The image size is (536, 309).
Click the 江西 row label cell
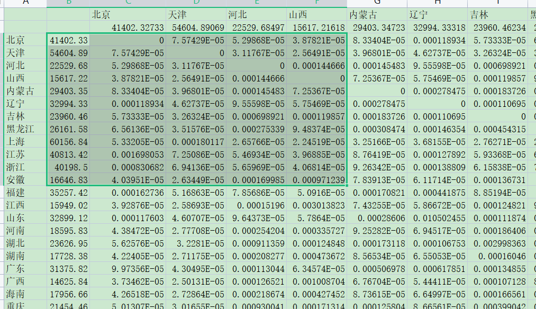point(25,205)
